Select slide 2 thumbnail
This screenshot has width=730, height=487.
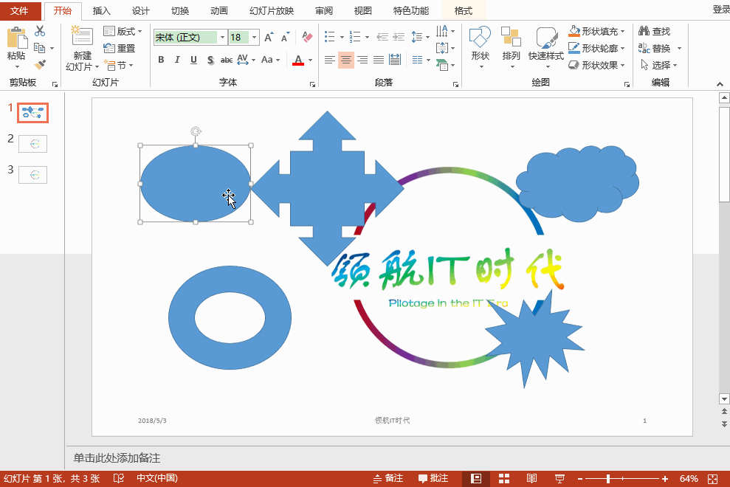click(x=32, y=144)
